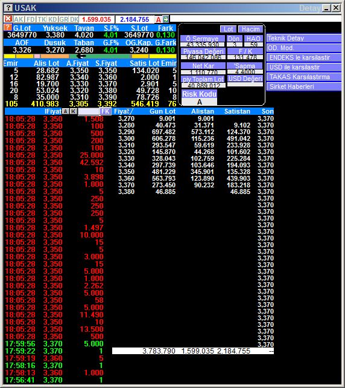345x388 pixels.
Task: Select the DK toolbar button
Action: pyautogui.click(x=74, y=19)
